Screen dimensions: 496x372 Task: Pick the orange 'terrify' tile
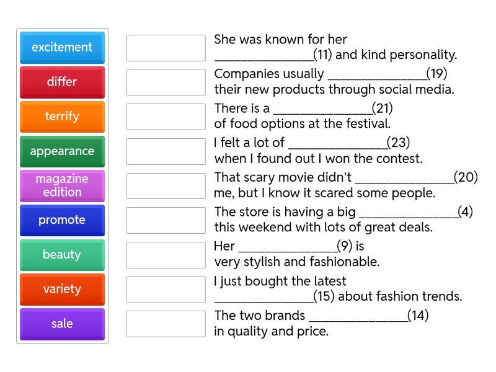coord(62,117)
